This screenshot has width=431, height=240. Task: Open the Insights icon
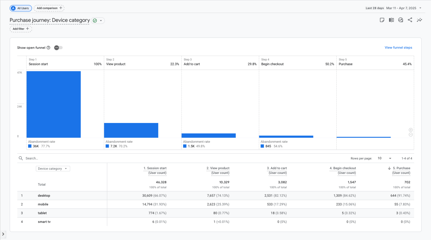point(401,20)
